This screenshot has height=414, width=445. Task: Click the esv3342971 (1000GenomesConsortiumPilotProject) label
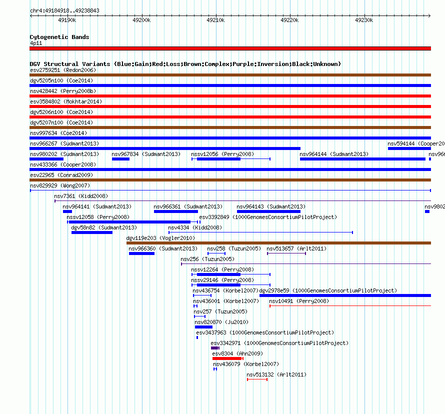[279, 343]
